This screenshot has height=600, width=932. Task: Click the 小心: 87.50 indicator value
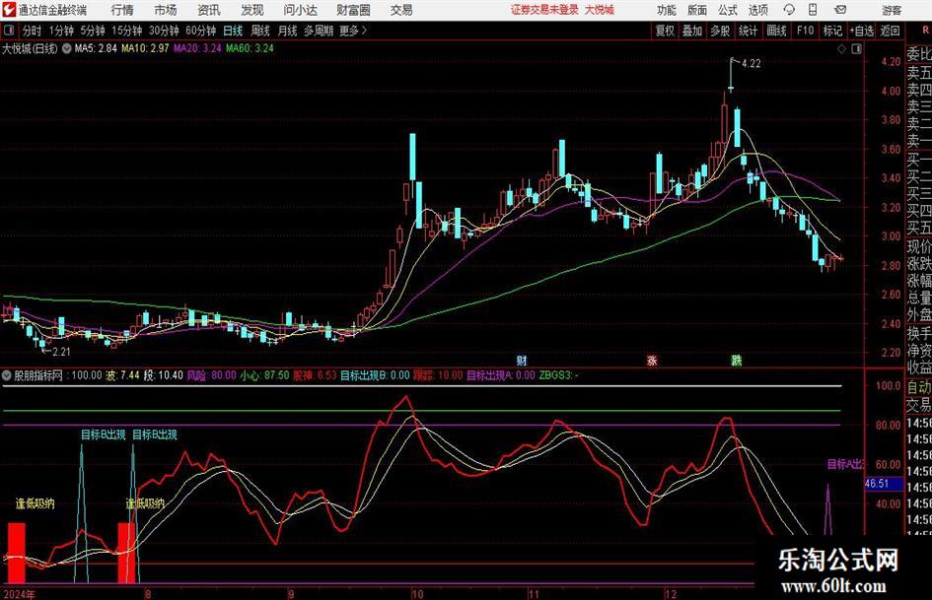pos(264,375)
